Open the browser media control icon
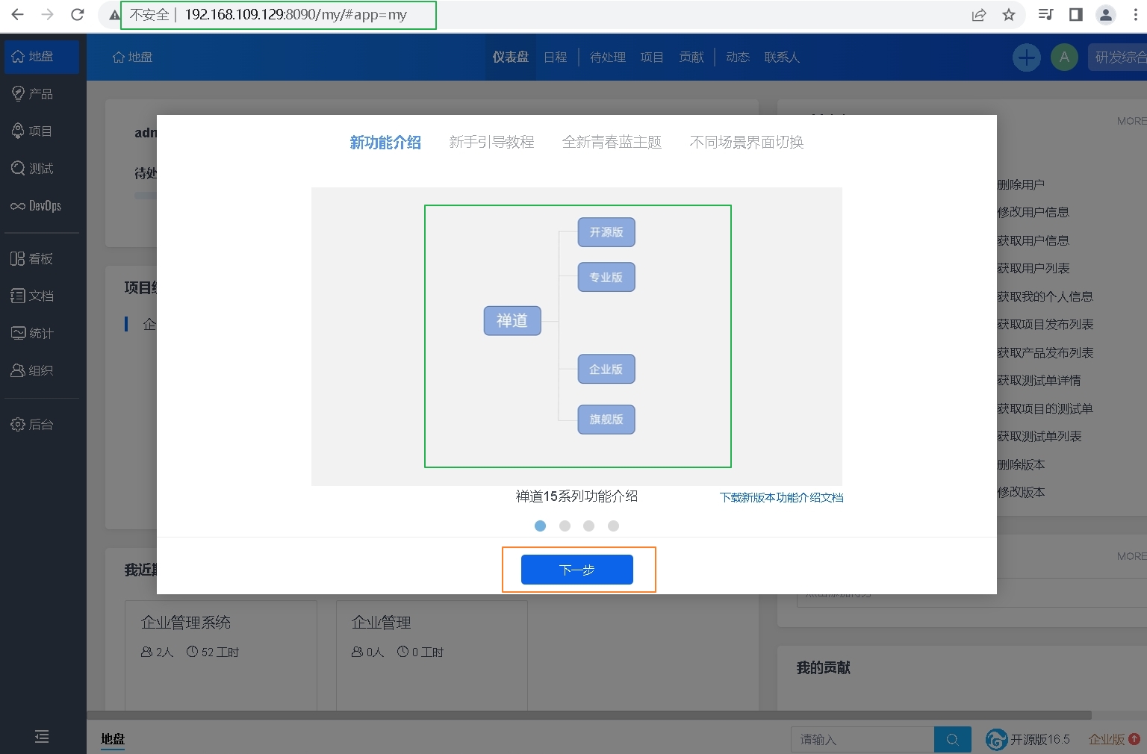This screenshot has width=1147, height=754. click(1046, 14)
